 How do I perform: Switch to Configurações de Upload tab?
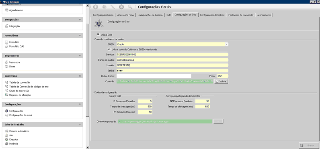212,15
